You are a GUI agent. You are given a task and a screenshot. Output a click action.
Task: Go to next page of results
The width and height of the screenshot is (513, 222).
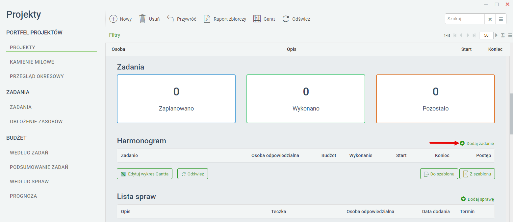468,35
